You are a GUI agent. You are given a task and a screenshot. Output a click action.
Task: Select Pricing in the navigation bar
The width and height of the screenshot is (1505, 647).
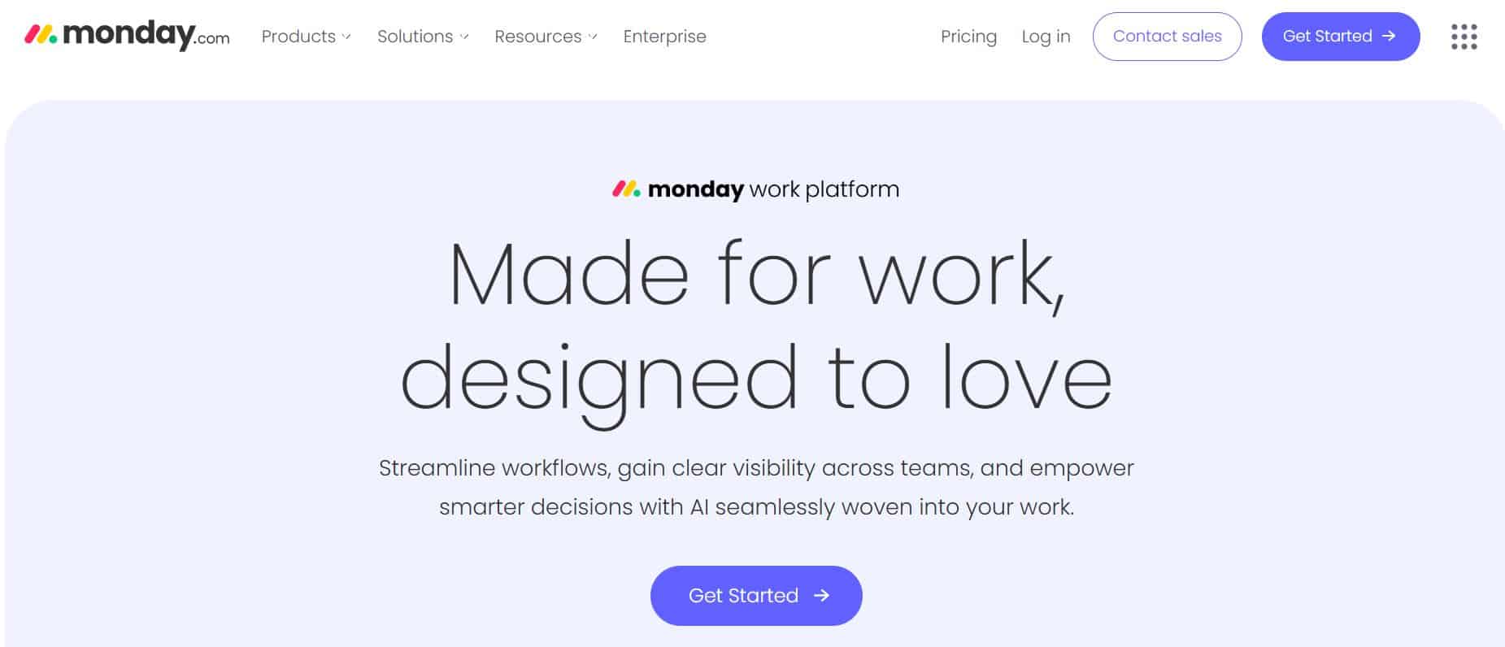point(969,37)
